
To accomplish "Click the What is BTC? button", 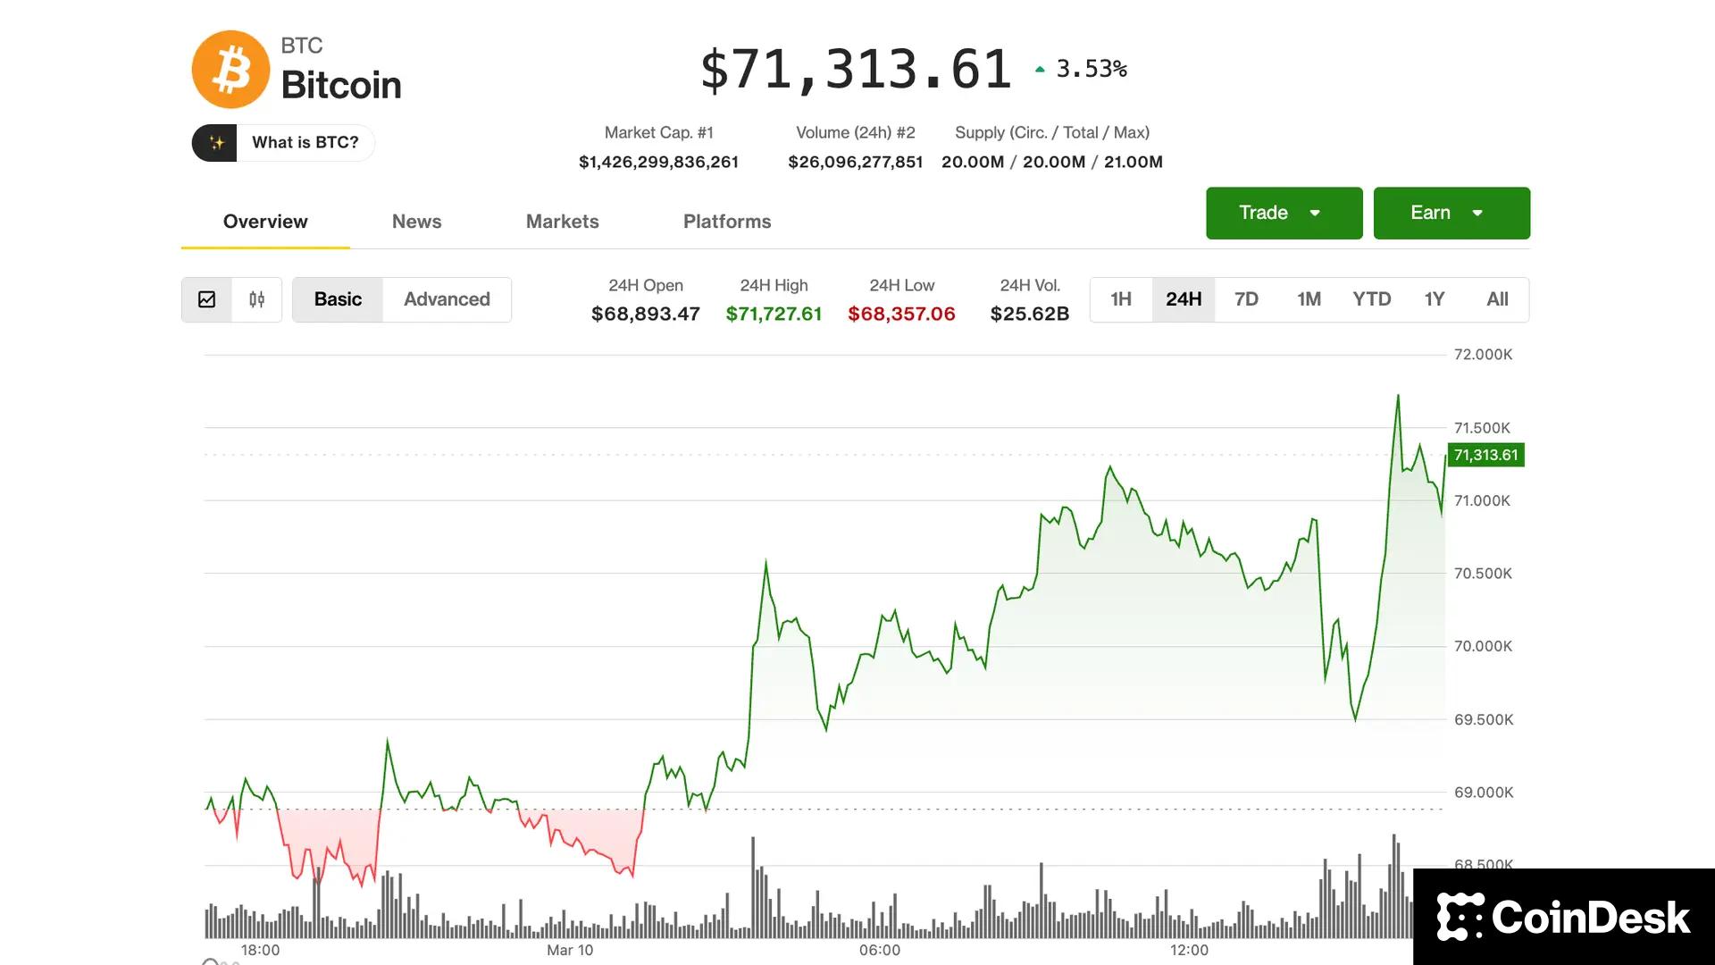I will pyautogui.click(x=304, y=142).
